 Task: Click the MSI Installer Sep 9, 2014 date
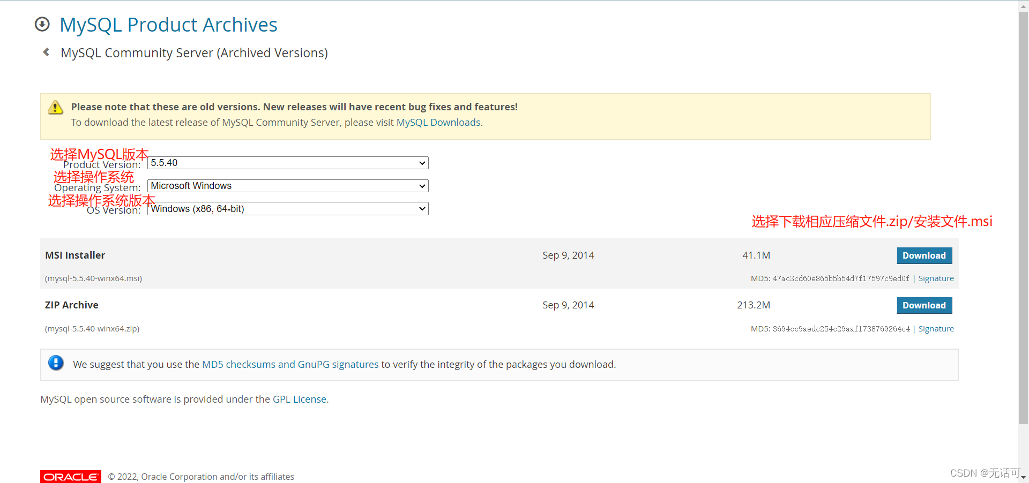pos(568,255)
